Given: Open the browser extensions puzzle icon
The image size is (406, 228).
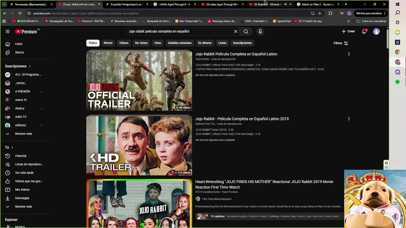Looking at the screenshot, I should [330, 13].
